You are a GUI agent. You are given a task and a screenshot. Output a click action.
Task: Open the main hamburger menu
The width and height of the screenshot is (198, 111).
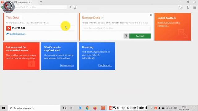click(195, 7)
